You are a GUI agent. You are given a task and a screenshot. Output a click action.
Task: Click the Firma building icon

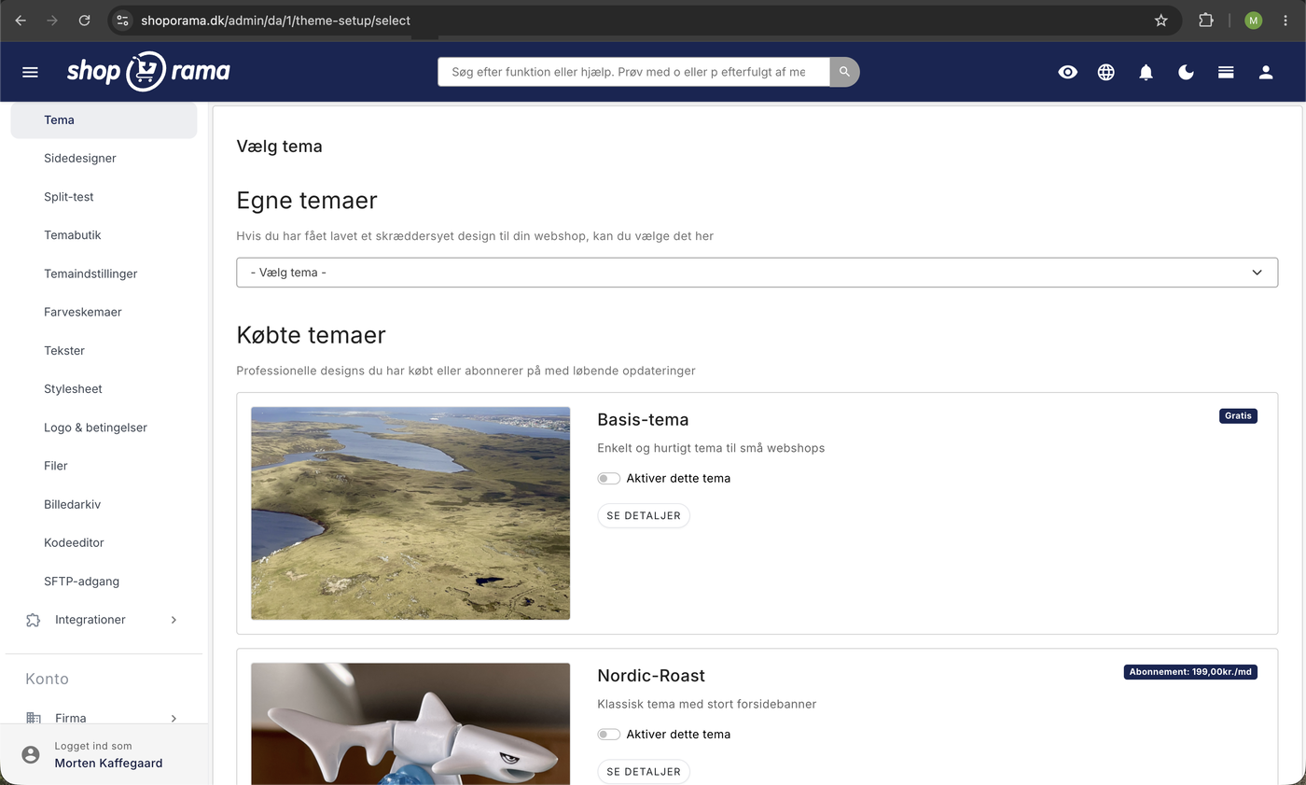click(34, 718)
